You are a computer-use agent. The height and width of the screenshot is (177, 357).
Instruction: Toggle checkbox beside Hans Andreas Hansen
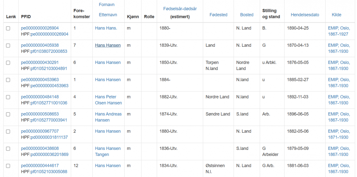pyautogui.click(x=8, y=114)
